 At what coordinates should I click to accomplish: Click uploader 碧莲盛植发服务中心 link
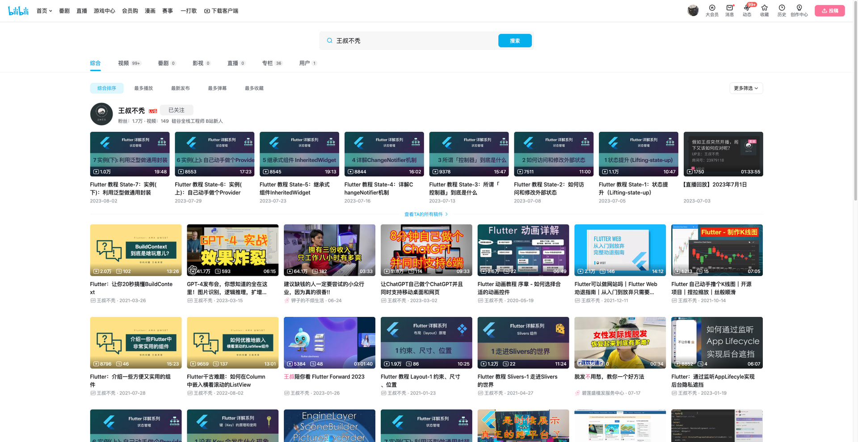pyautogui.click(x=603, y=393)
